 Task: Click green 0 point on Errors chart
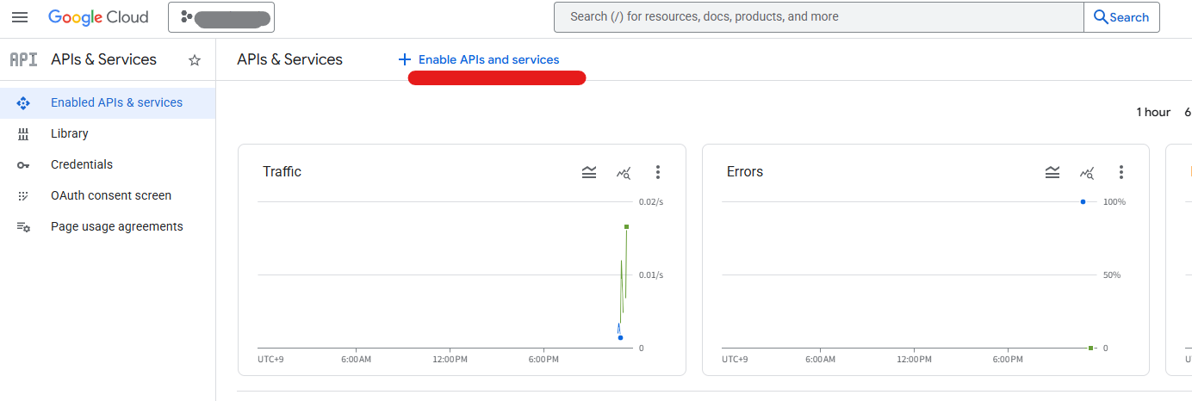coord(1090,348)
